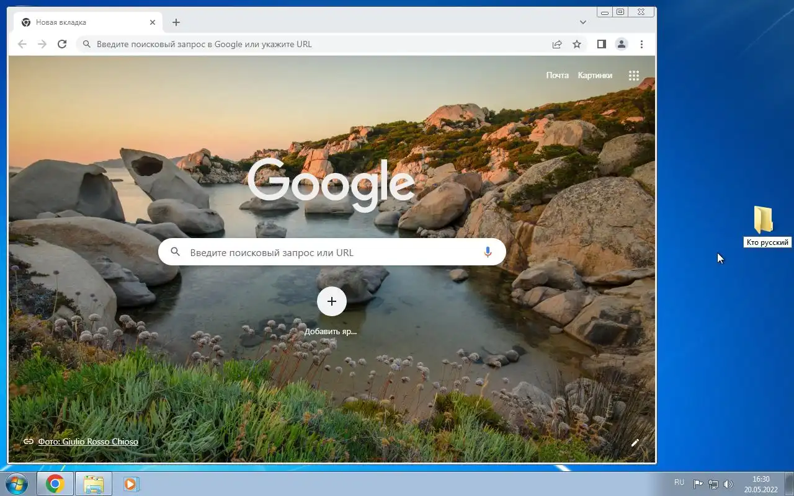Click the add shortcut plus circle

(x=332, y=301)
